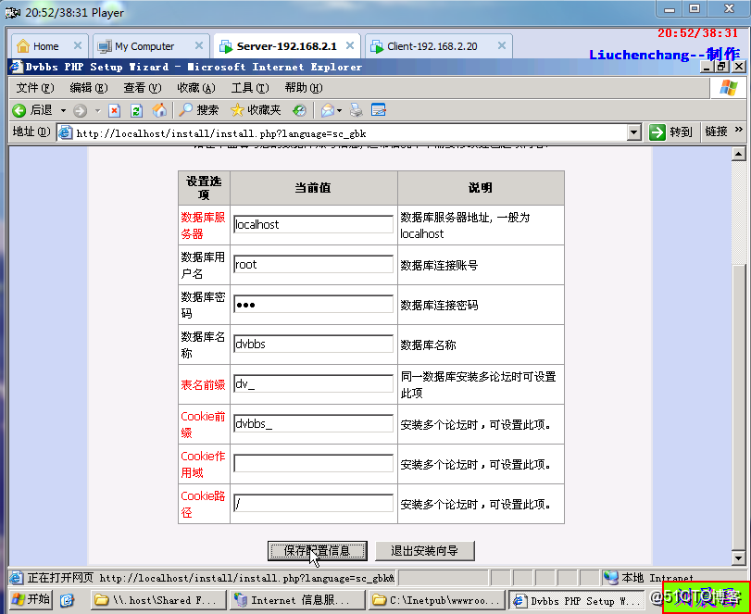This screenshot has width=751, height=614.
Task: Click the IE quick launch icon in taskbar
Action: pos(67,599)
